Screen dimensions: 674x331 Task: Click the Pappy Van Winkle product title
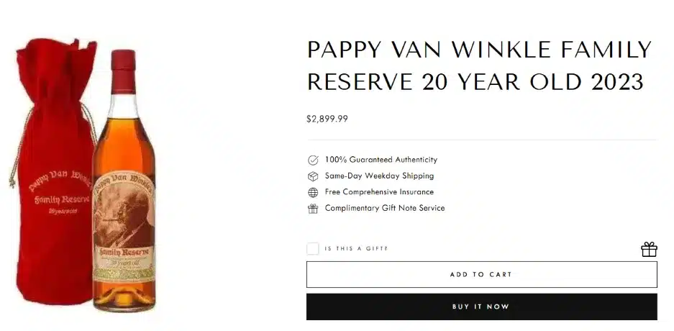pos(478,66)
